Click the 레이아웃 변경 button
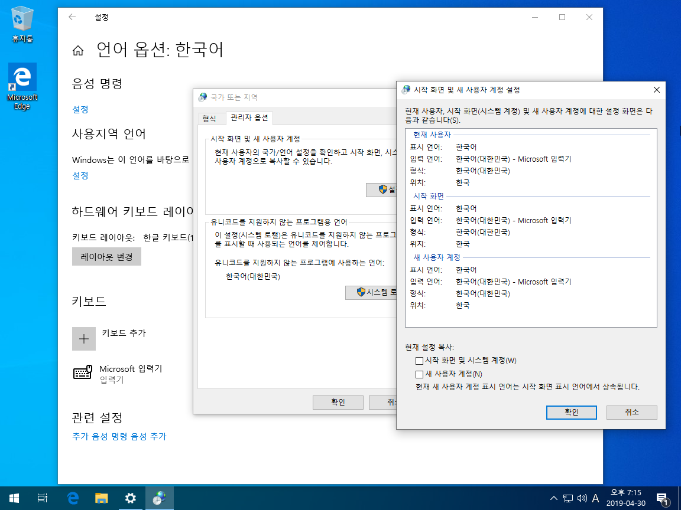 tap(106, 257)
